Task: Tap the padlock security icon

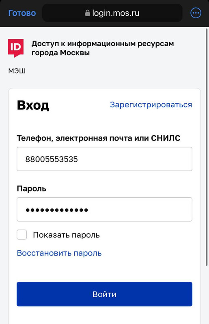Action: [x=87, y=13]
